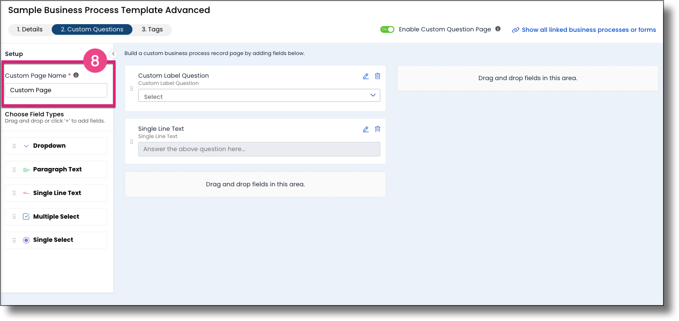Viewport: 679px width, 321px height.
Task: Click the Dropdown chevron type icon
Action: coord(26,146)
